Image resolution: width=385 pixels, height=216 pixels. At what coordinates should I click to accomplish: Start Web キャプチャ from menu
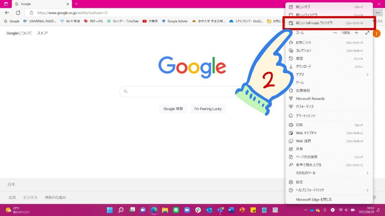(x=329, y=133)
